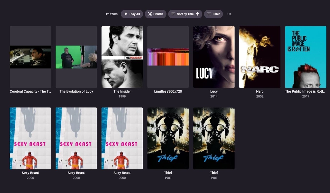Click 'The Insider' title text
This screenshot has width=330, height=193.
(x=122, y=92)
